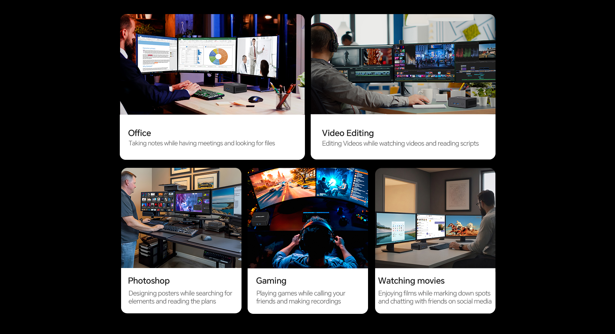
Task: Click the computer mouse on the Office desk
Action: pyautogui.click(x=255, y=99)
